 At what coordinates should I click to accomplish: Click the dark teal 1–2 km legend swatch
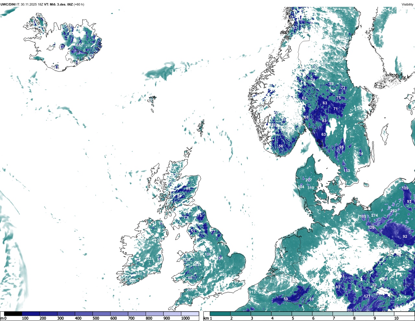click(x=220, y=314)
